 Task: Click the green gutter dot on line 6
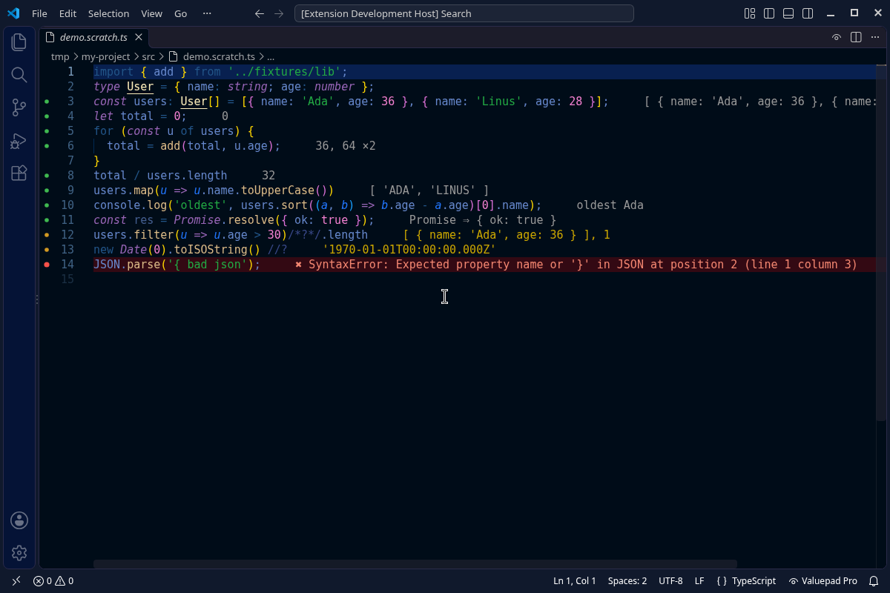(x=47, y=145)
